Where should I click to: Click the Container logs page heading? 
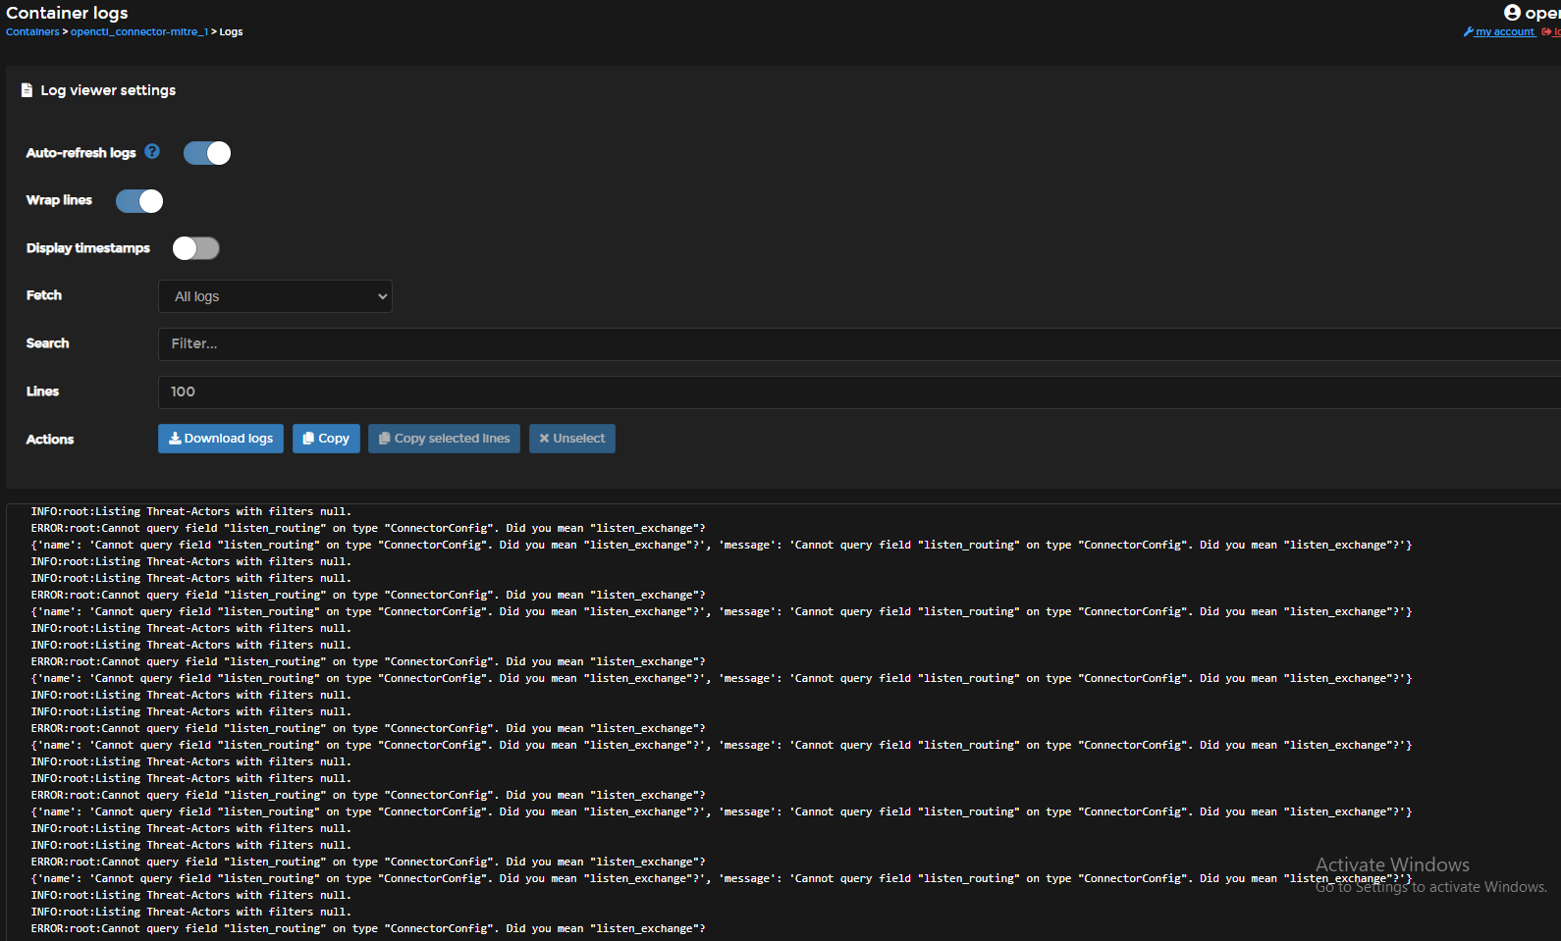tap(67, 13)
